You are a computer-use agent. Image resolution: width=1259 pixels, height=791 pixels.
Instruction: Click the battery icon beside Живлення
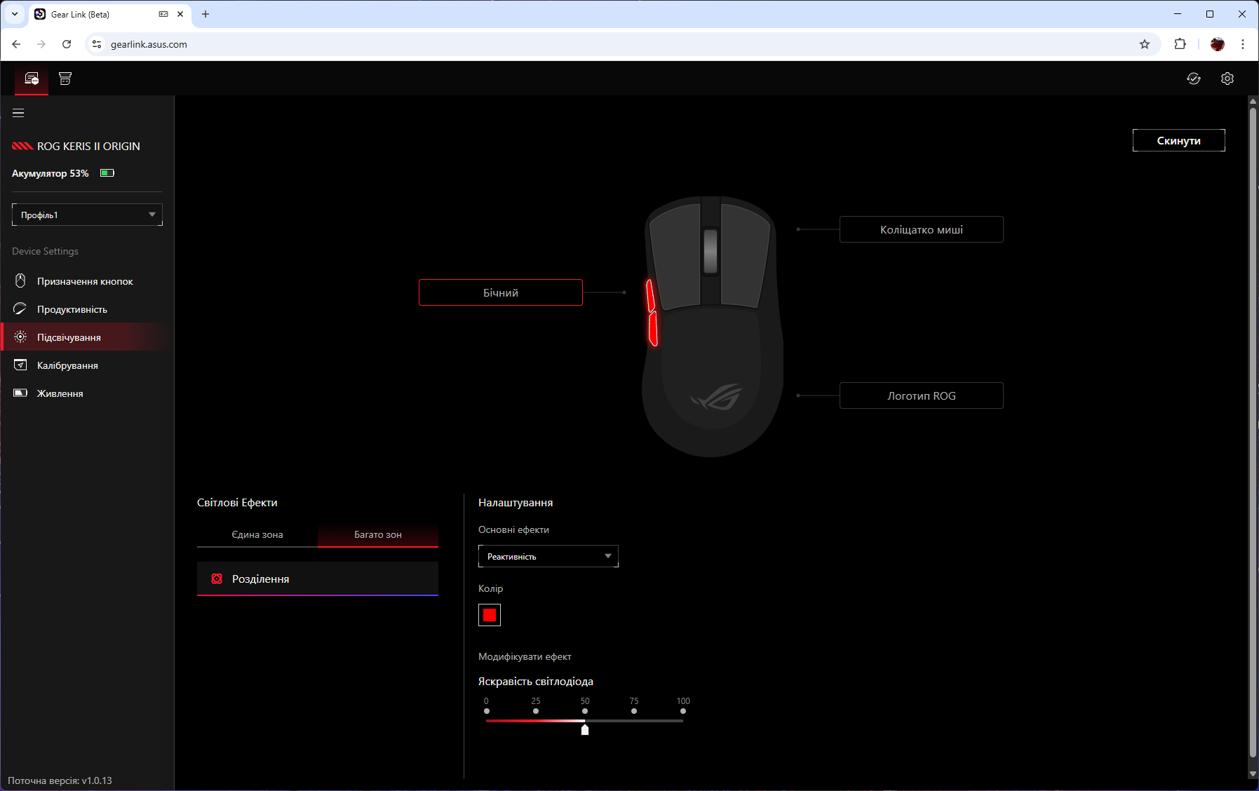(x=20, y=393)
